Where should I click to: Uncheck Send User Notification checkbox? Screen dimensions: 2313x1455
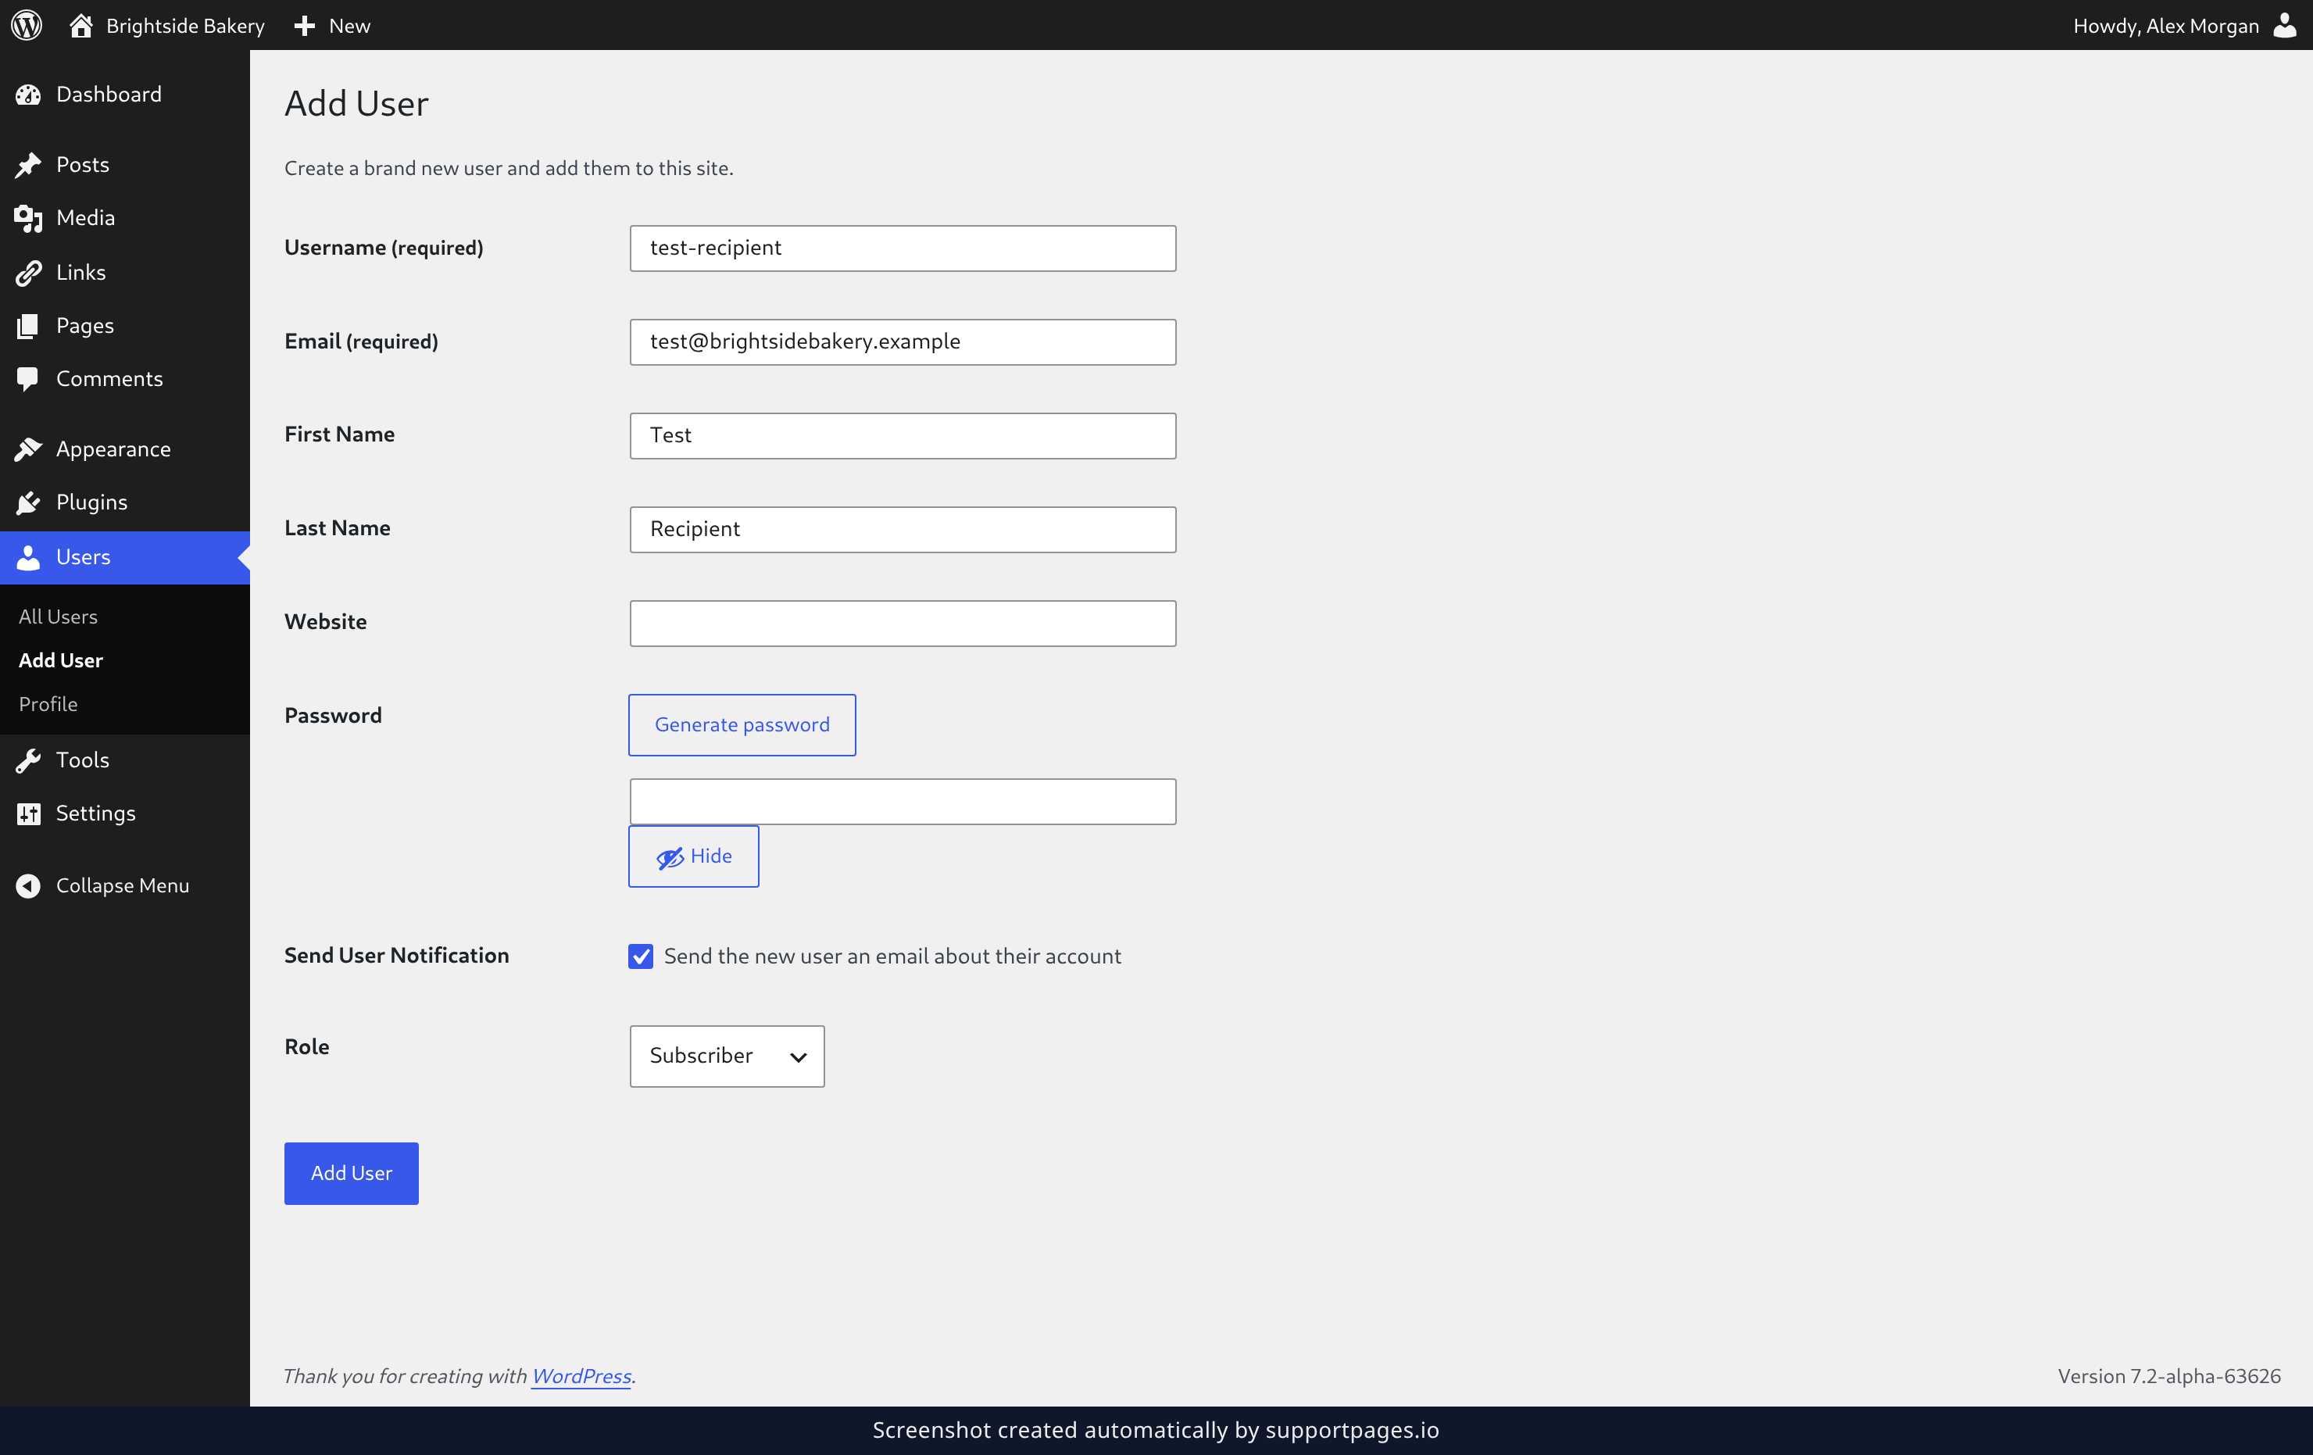pos(641,956)
